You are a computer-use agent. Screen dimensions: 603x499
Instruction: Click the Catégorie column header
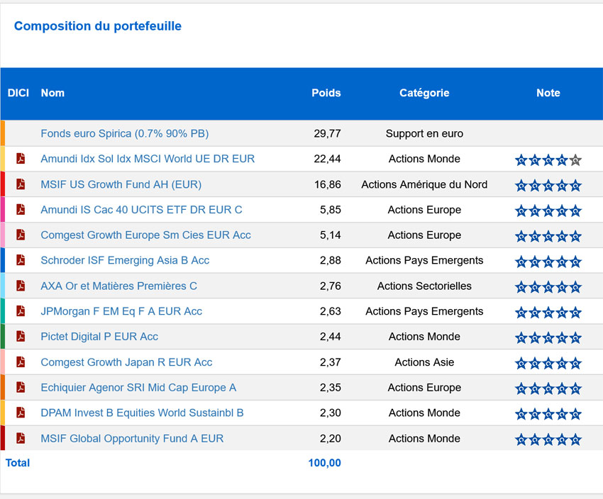[424, 93]
